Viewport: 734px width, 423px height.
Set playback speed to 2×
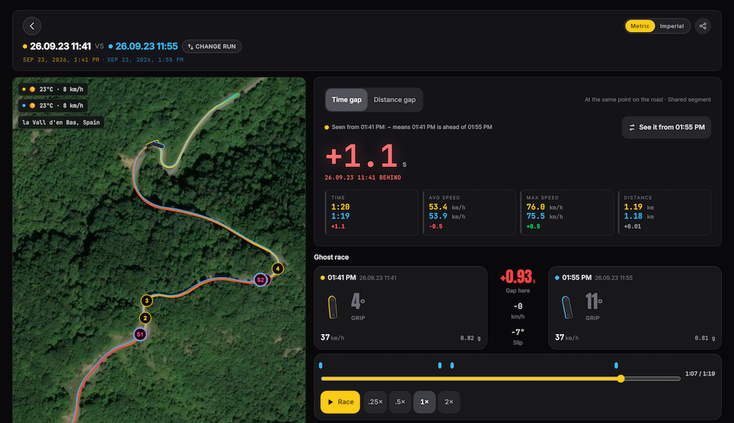pos(448,402)
